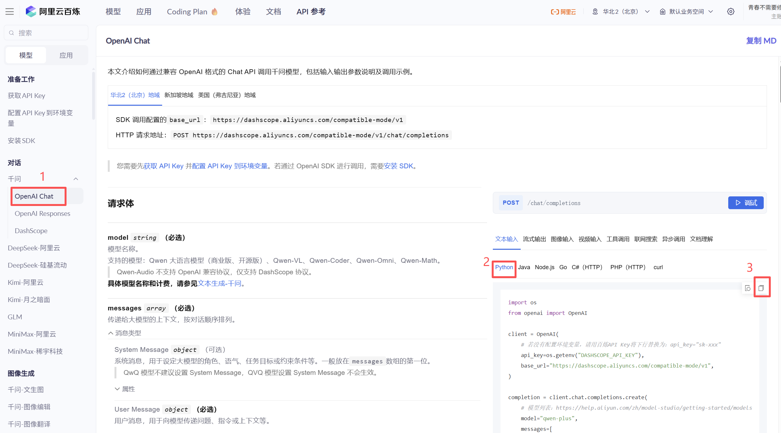Open 千问-文生图 in the sidebar

(x=26, y=390)
